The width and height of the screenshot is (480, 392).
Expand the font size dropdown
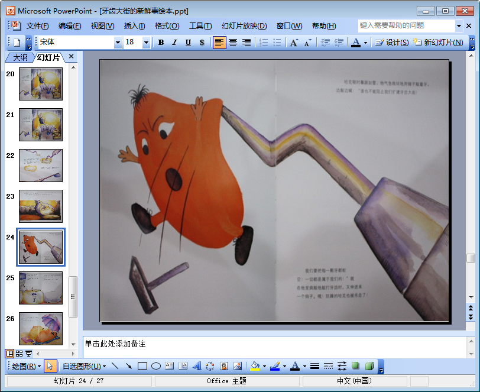pos(147,43)
